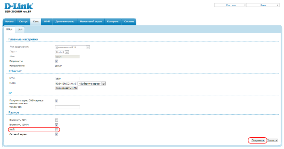
Task: Toggle the Сетевой экран checkbox
Action: pos(56,134)
